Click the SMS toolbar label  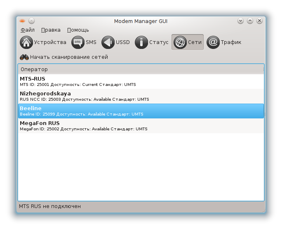point(91,42)
